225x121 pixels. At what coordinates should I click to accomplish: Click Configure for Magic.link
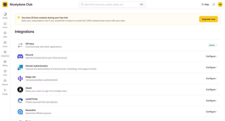(211, 78)
